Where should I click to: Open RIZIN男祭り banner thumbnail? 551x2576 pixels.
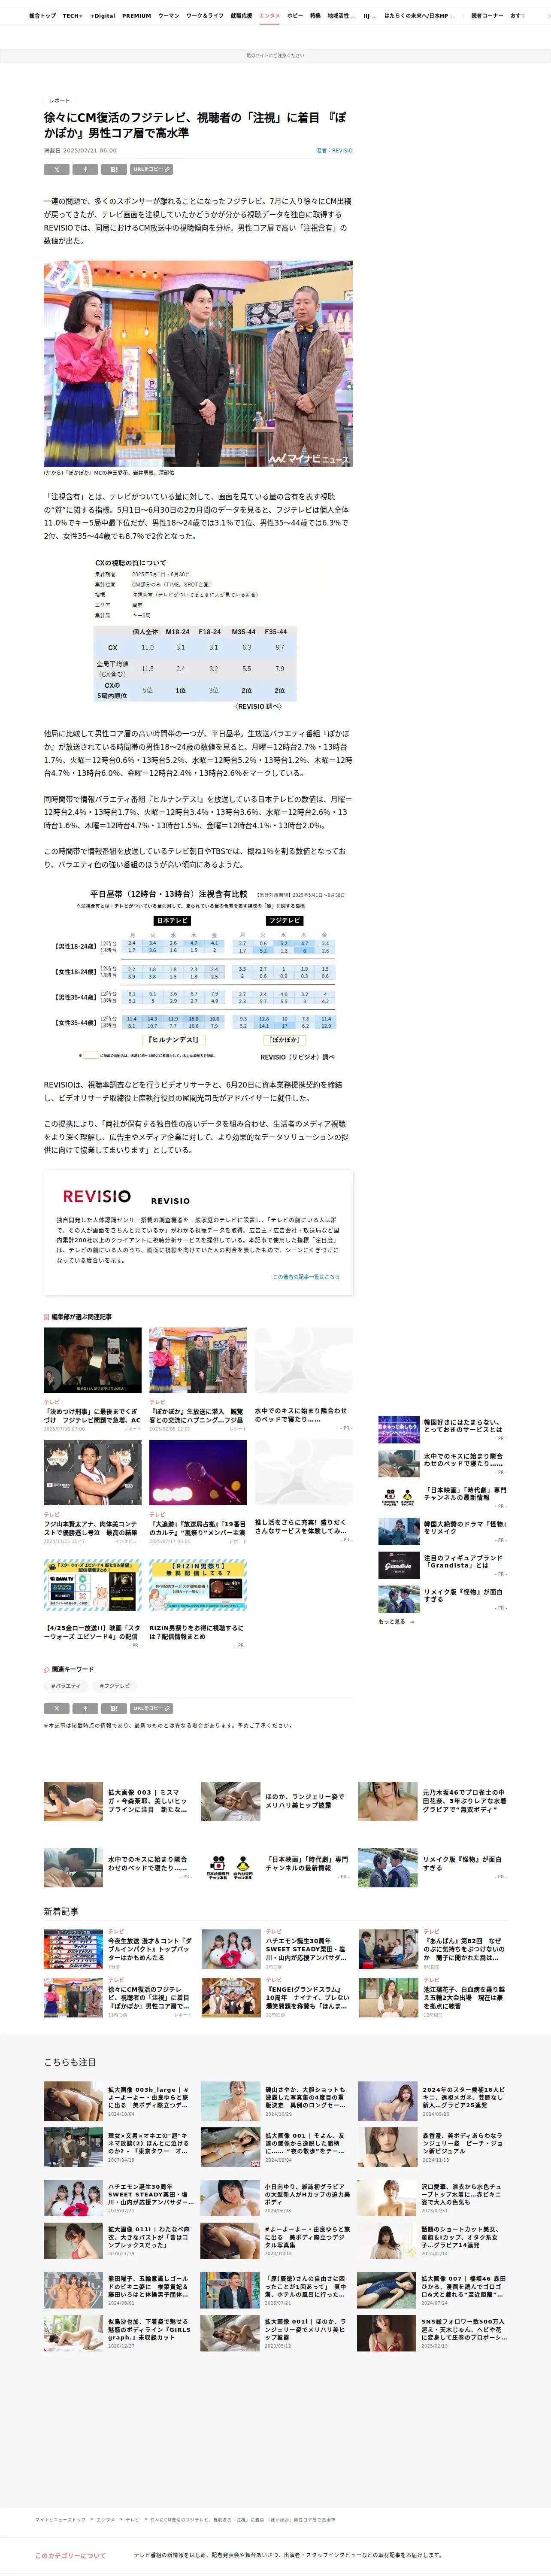click(x=198, y=1585)
